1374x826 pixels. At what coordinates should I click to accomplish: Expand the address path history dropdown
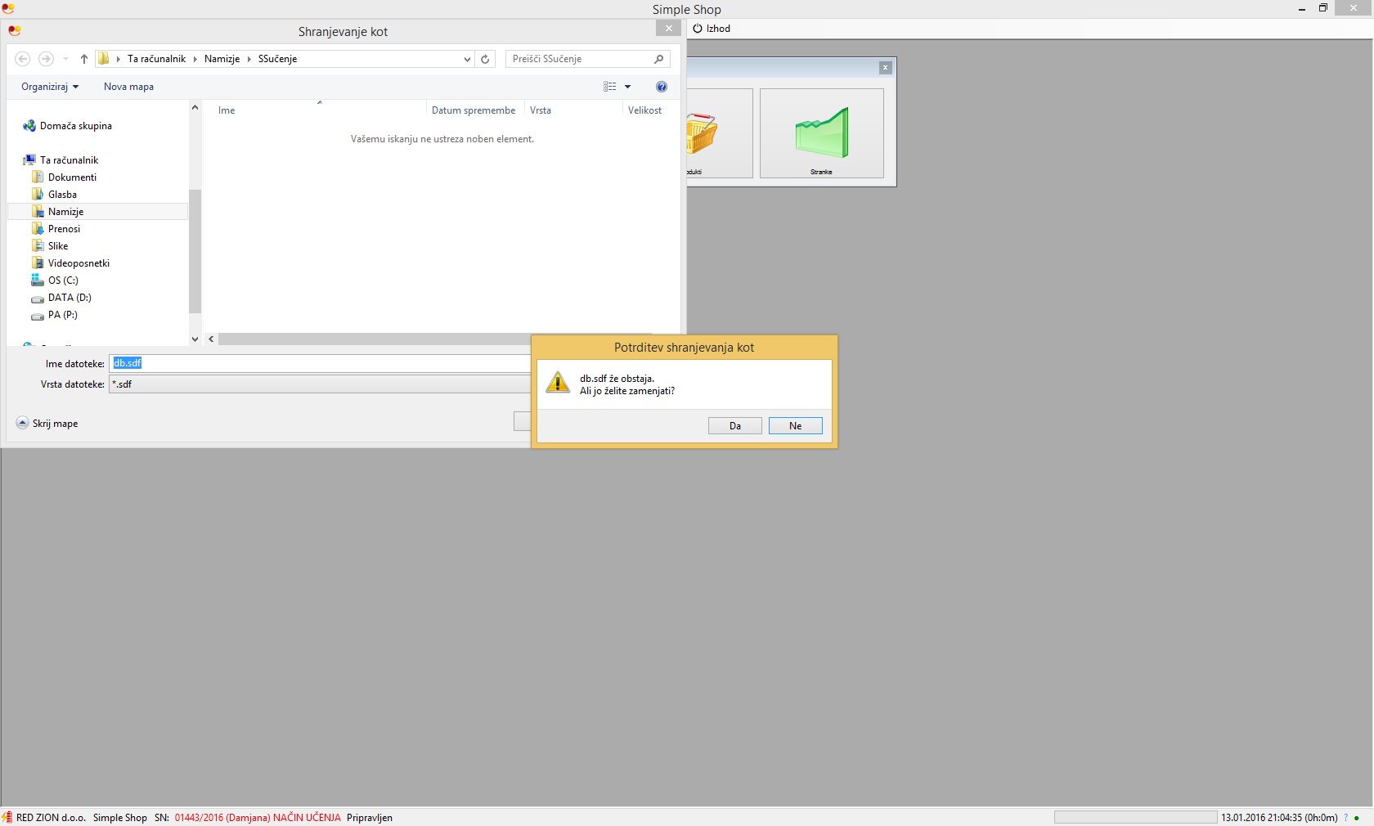(x=467, y=59)
